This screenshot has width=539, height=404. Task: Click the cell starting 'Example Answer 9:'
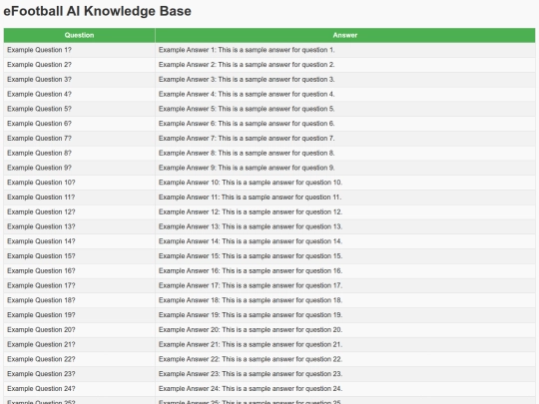click(345, 168)
